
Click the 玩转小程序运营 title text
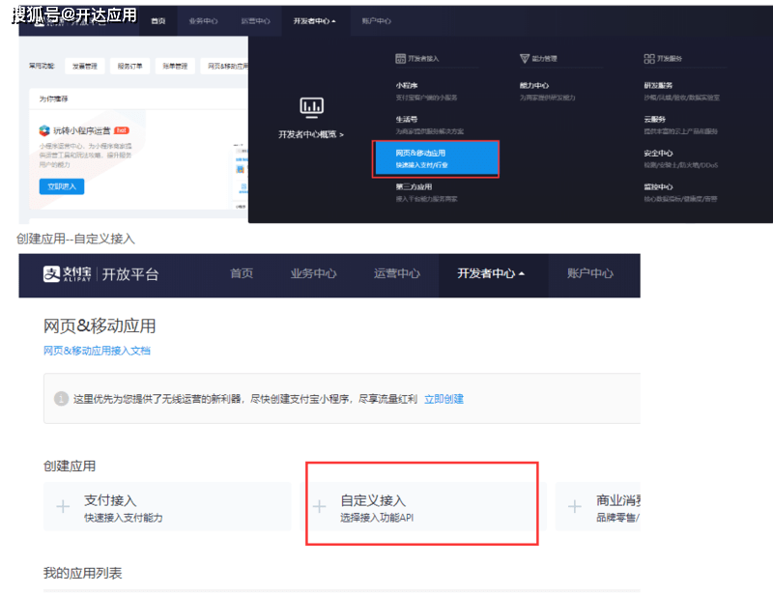click(82, 130)
